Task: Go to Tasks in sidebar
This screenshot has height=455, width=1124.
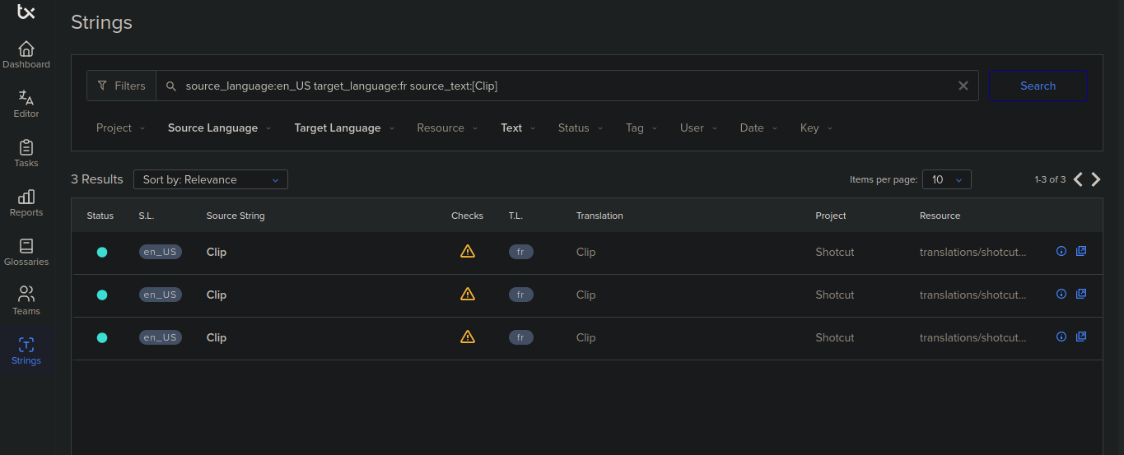Action: pos(26,153)
